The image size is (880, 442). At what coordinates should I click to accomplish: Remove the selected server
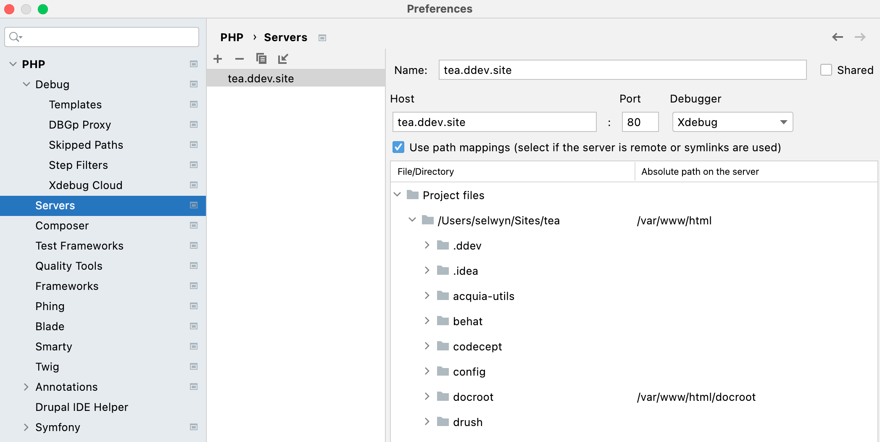pyautogui.click(x=240, y=59)
